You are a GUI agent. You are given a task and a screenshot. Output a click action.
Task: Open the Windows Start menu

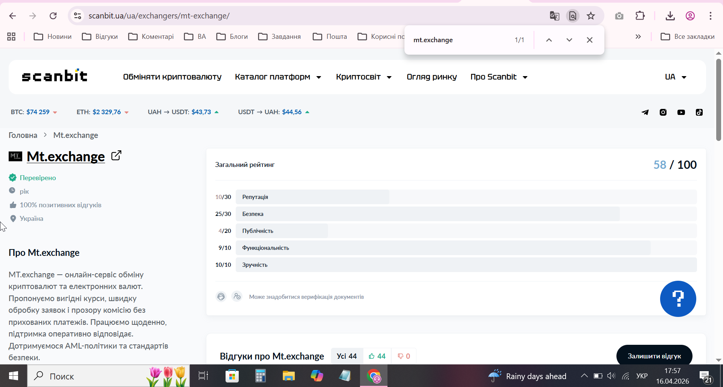tap(14, 376)
